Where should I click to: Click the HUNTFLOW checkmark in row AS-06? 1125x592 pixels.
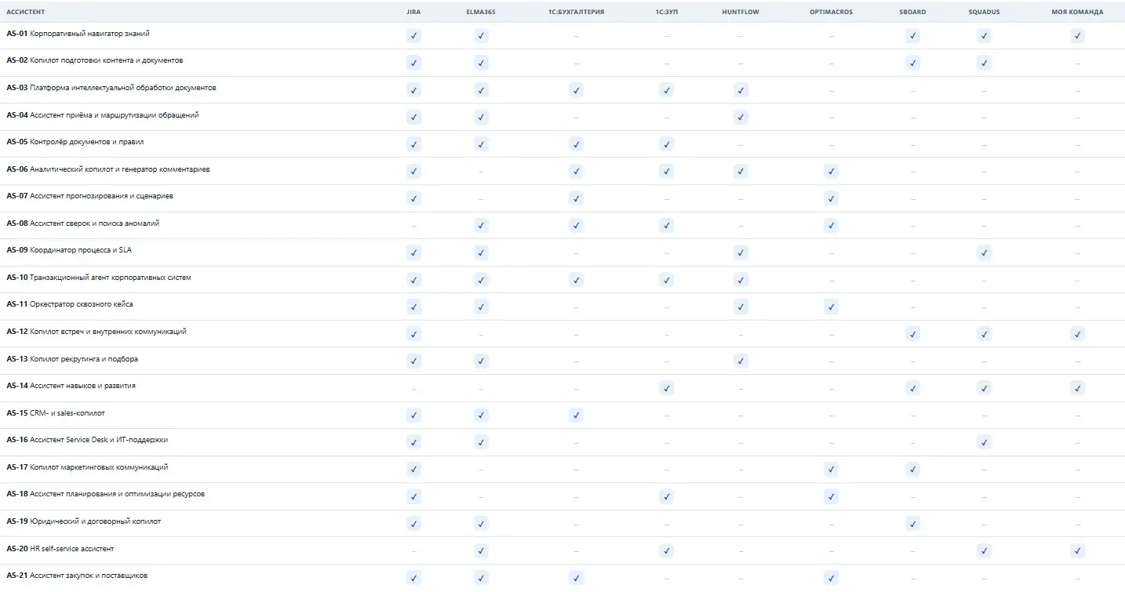[741, 171]
